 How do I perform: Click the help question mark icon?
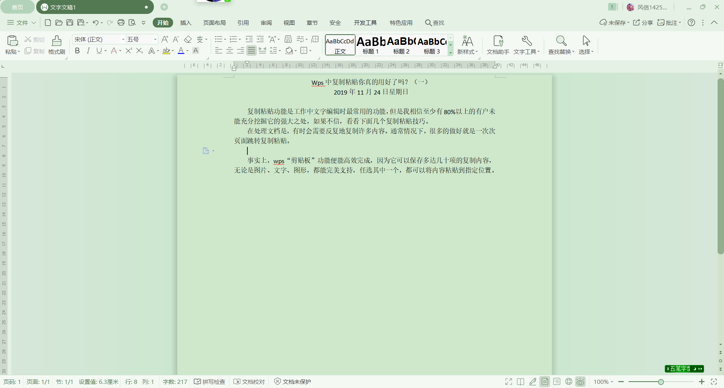coord(691,23)
